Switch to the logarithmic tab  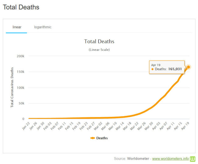tap(43, 27)
